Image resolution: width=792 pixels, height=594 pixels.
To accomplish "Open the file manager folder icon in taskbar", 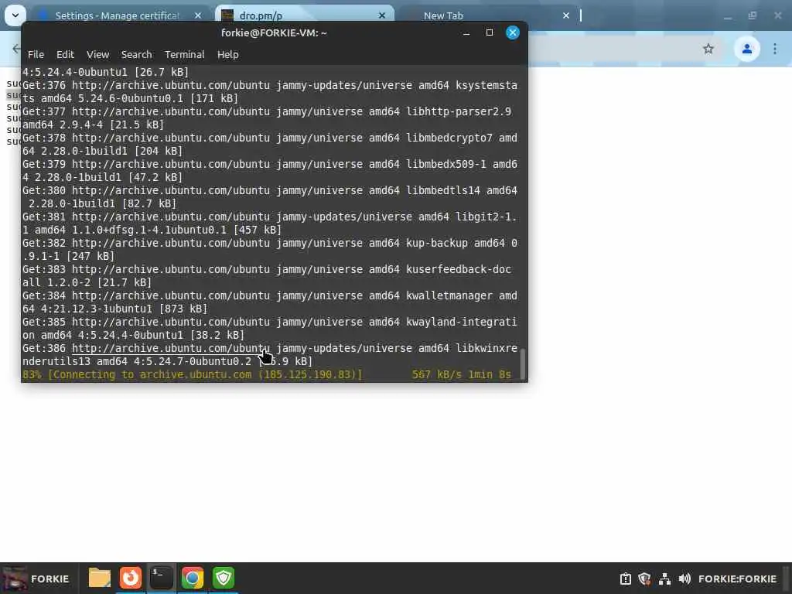I will click(100, 578).
